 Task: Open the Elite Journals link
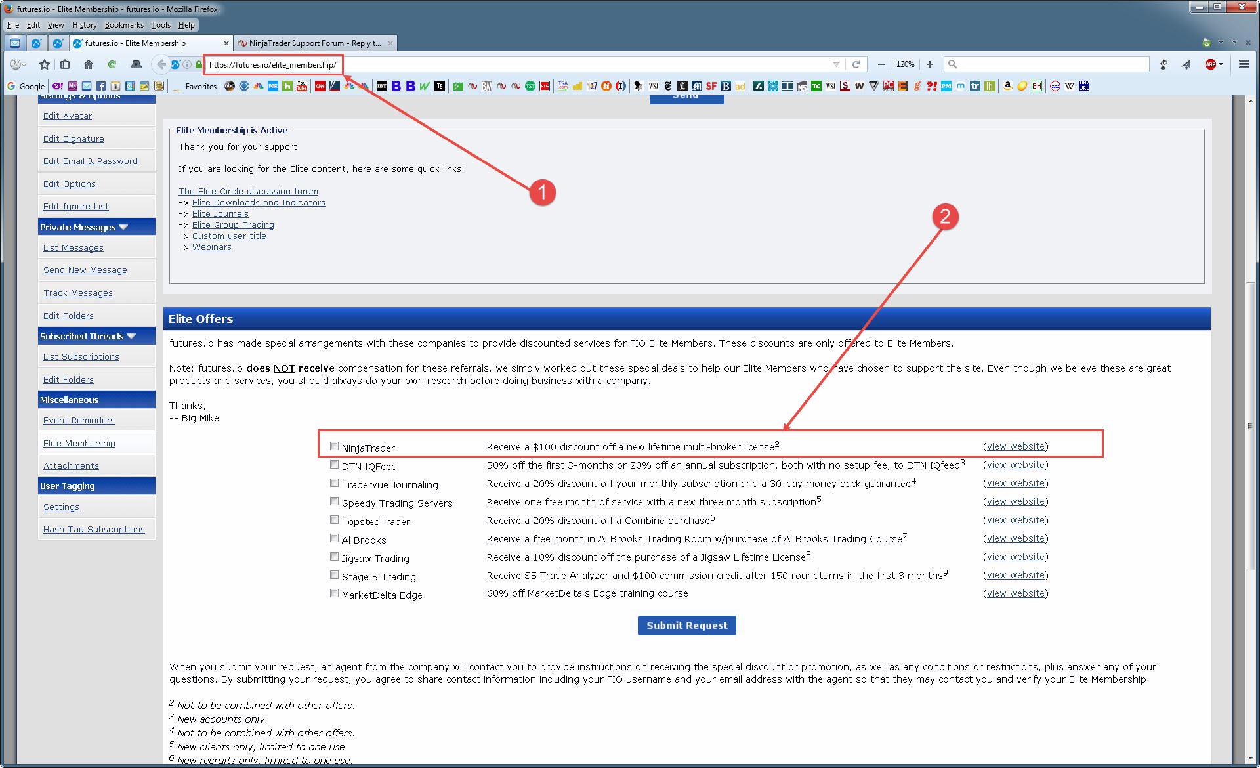pyautogui.click(x=220, y=214)
